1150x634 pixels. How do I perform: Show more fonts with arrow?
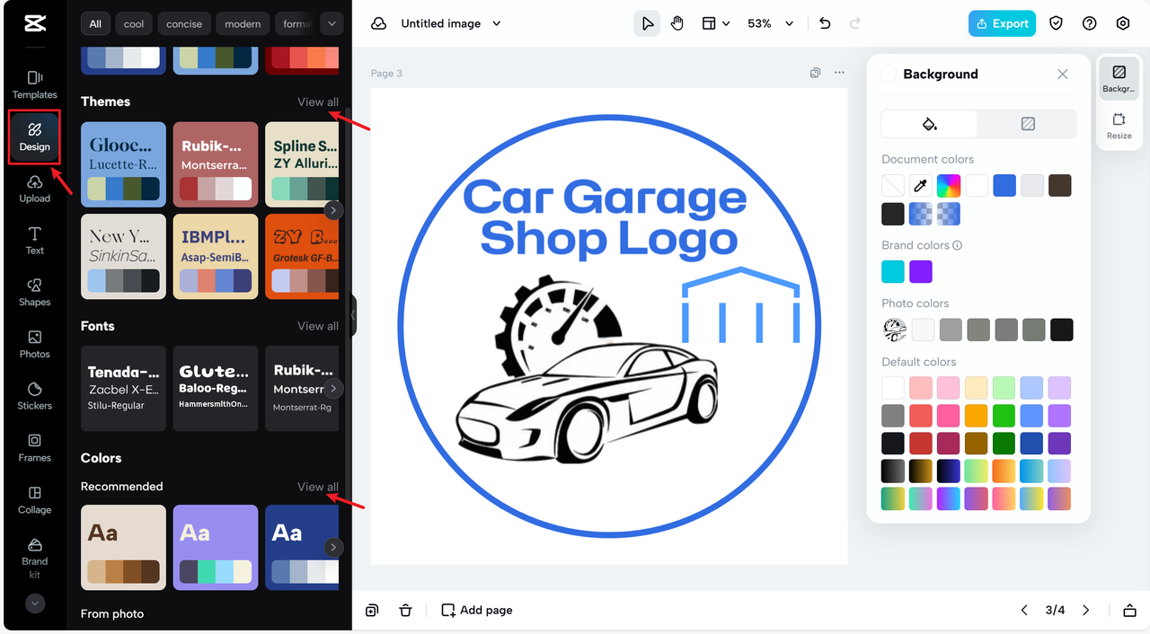(333, 389)
